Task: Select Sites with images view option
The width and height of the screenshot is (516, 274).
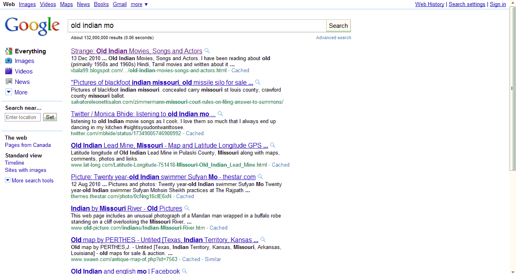Action: point(25,170)
